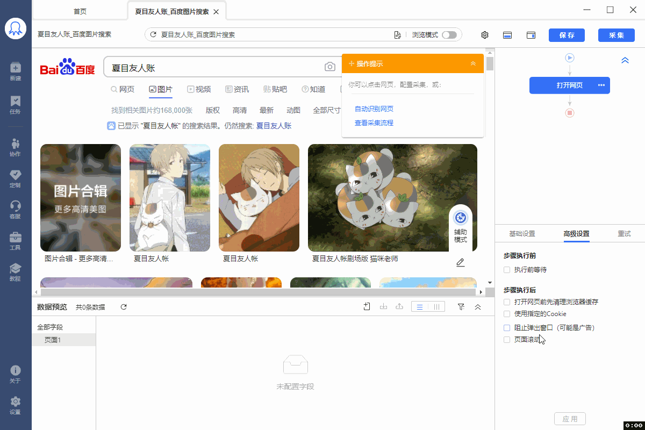The height and width of the screenshot is (430, 645).
Task: Click the camera image-search icon in Baidu search box
Action: (330, 67)
